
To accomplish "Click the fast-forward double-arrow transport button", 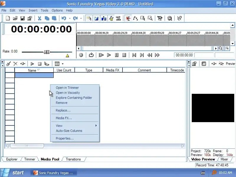I will [x=157, y=55].
